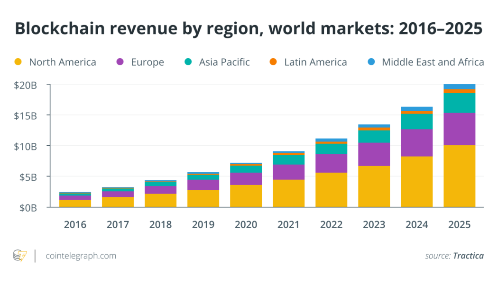Image resolution: width=498 pixels, height=284 pixels.
Task: Toggle the North America legend label
Action: (x=62, y=62)
